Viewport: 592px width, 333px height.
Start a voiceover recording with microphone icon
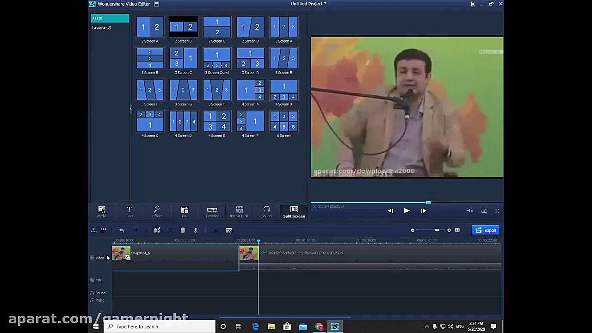195,230
